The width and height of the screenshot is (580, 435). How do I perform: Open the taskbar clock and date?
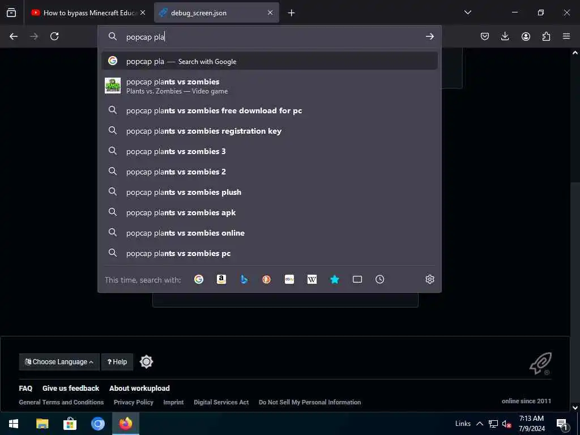coord(531,424)
